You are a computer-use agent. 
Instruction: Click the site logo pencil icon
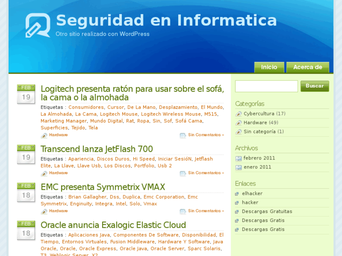pyautogui.click(x=38, y=25)
